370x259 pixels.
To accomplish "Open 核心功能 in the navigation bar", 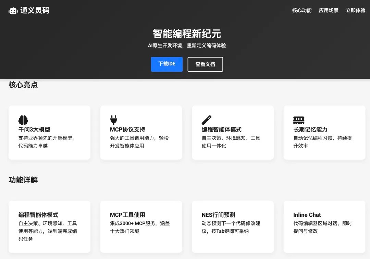I will (301, 11).
